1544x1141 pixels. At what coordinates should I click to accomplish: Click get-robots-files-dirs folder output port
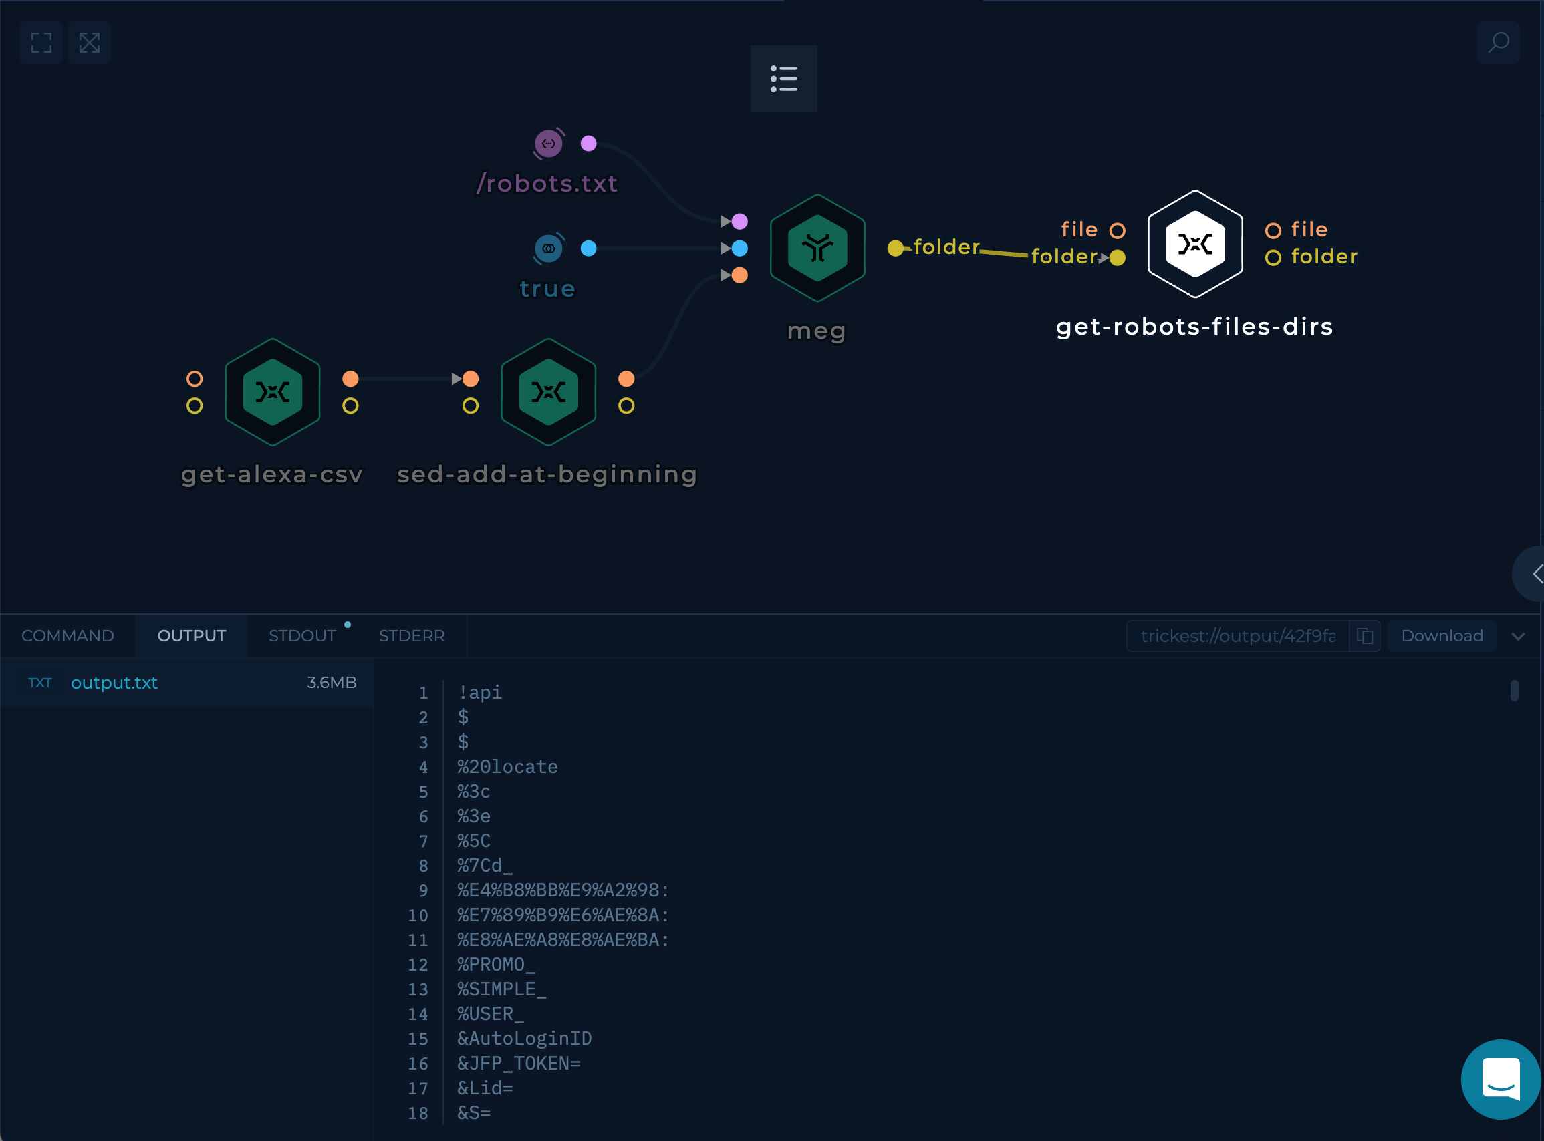(1273, 258)
